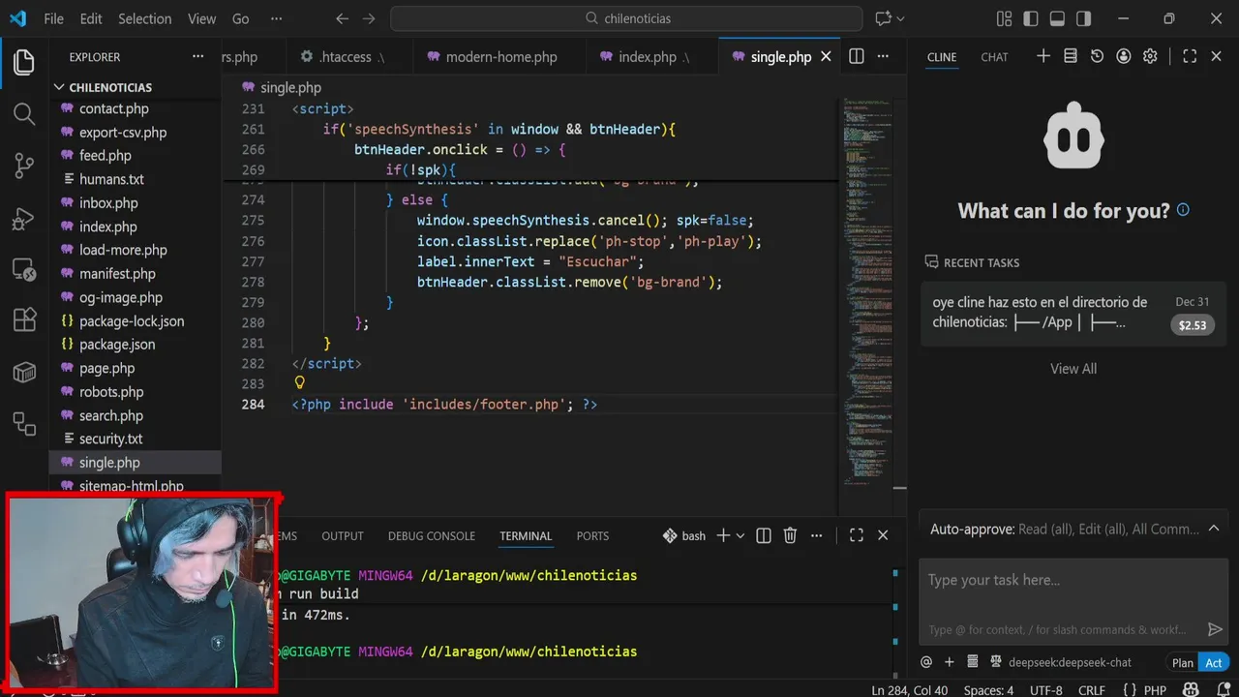
Task: Open the chilenoticias command center search
Action: coord(626,18)
